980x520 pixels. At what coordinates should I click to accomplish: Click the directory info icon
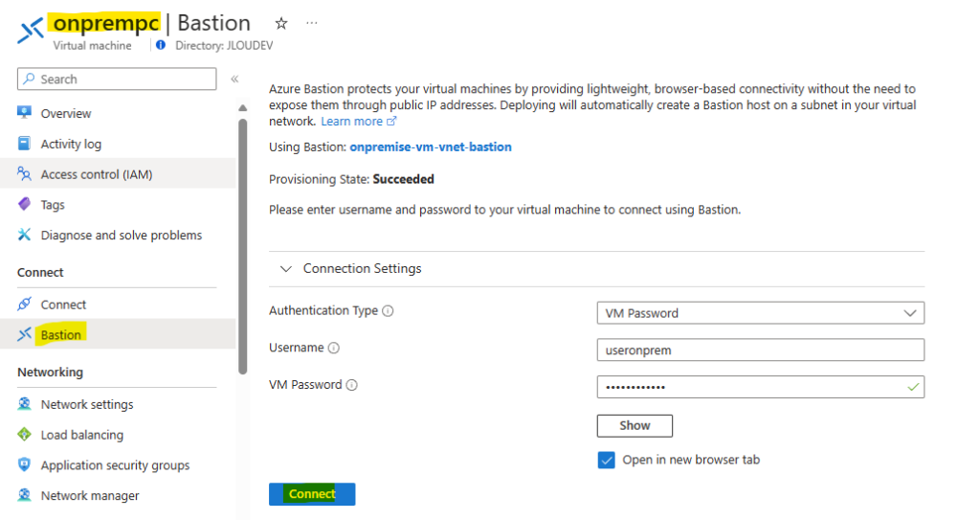pyautogui.click(x=161, y=45)
